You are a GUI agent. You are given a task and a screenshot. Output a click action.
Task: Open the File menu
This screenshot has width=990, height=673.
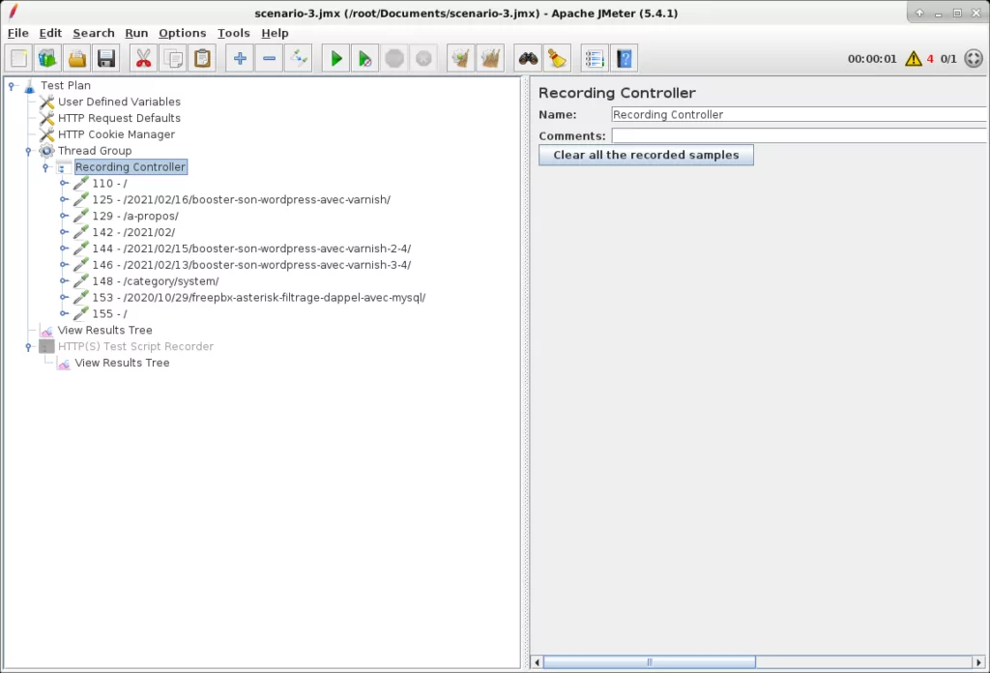pos(17,33)
